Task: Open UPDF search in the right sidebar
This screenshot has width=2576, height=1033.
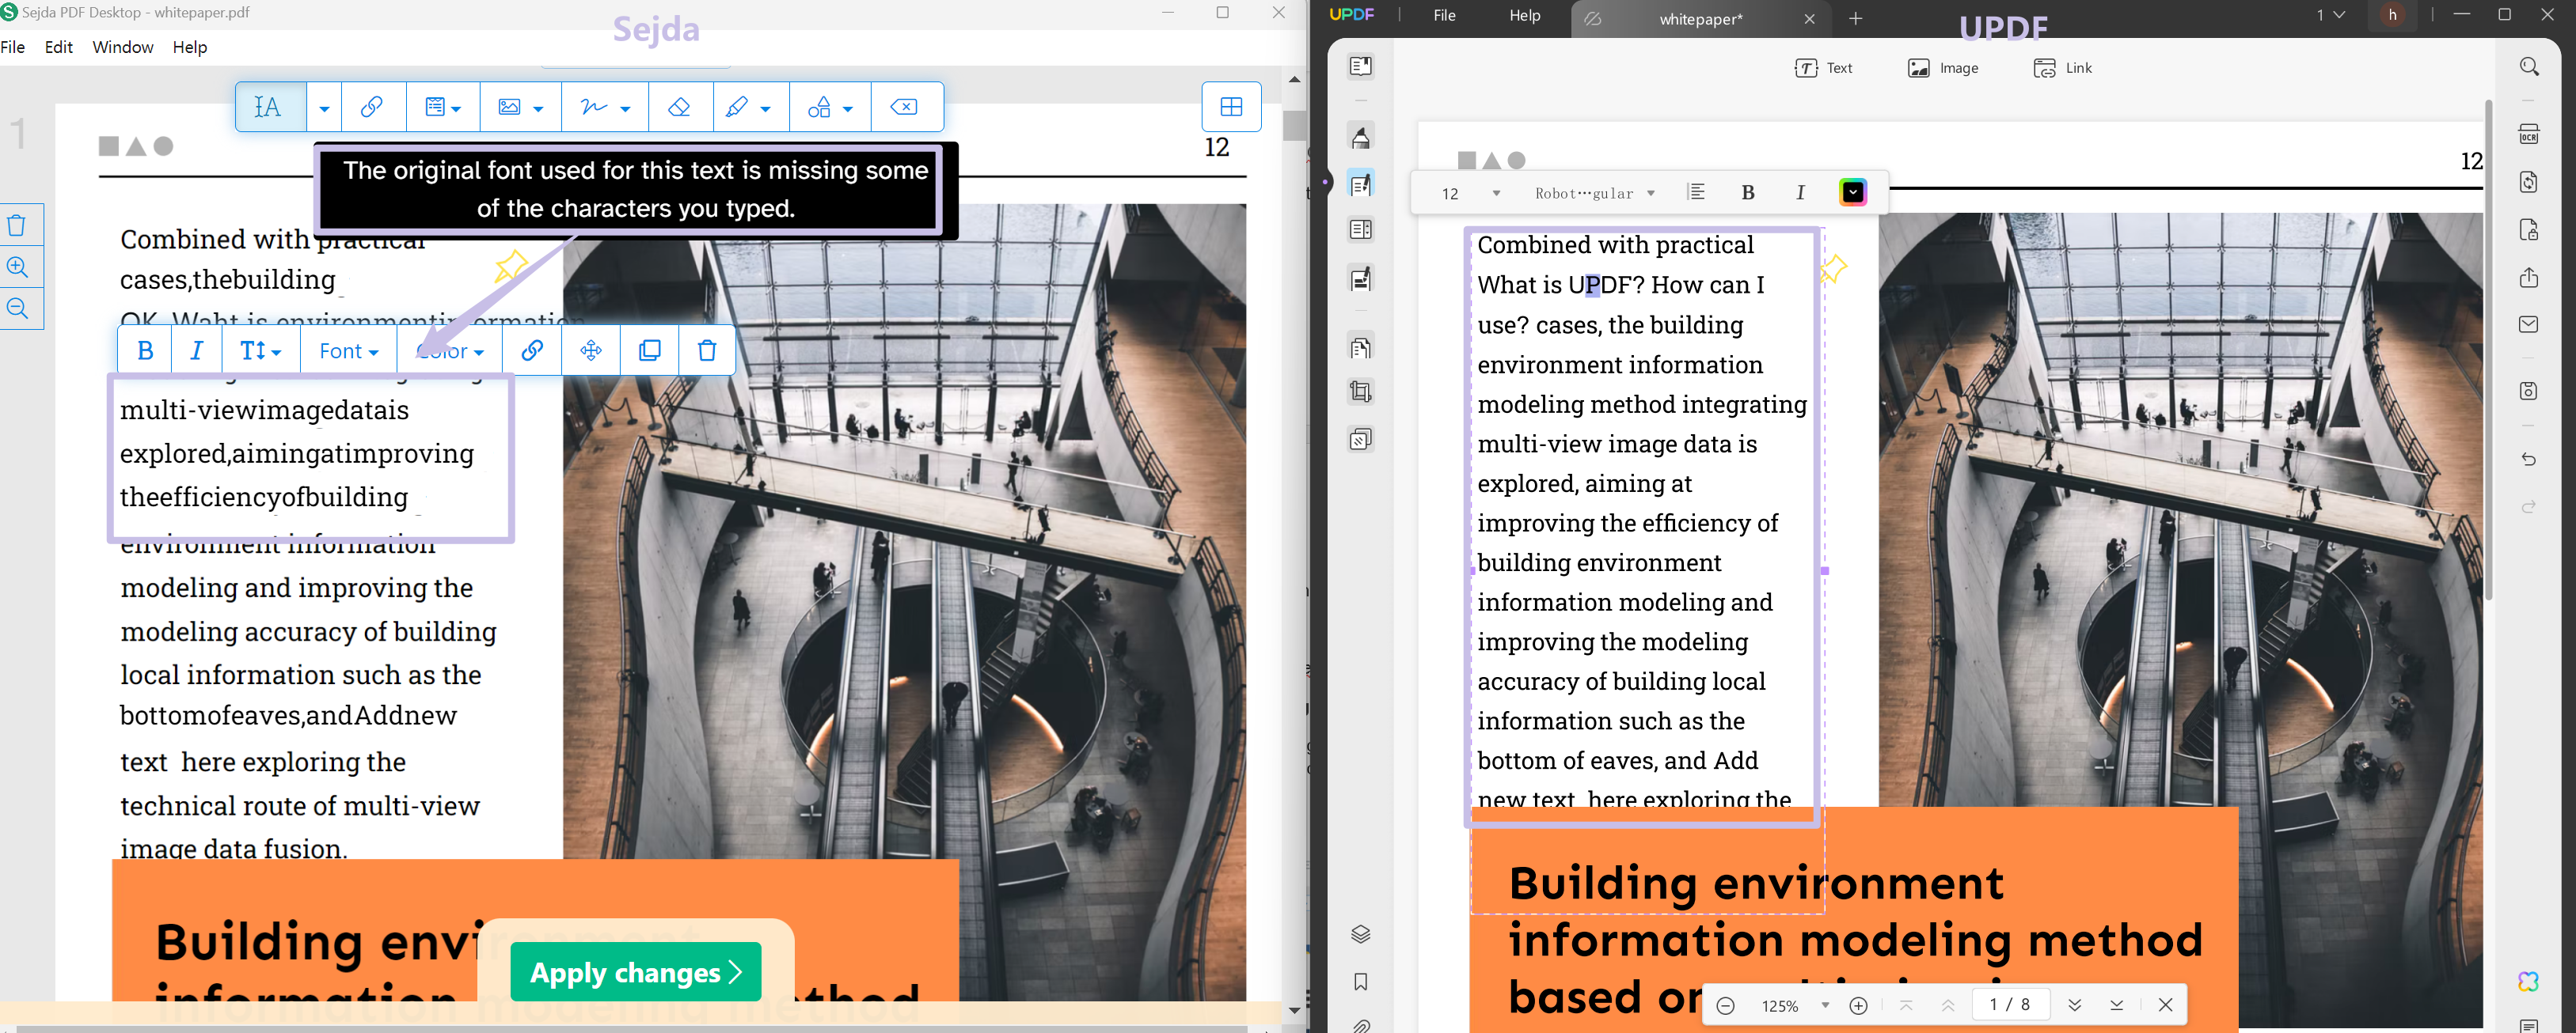Action: pyautogui.click(x=2530, y=65)
